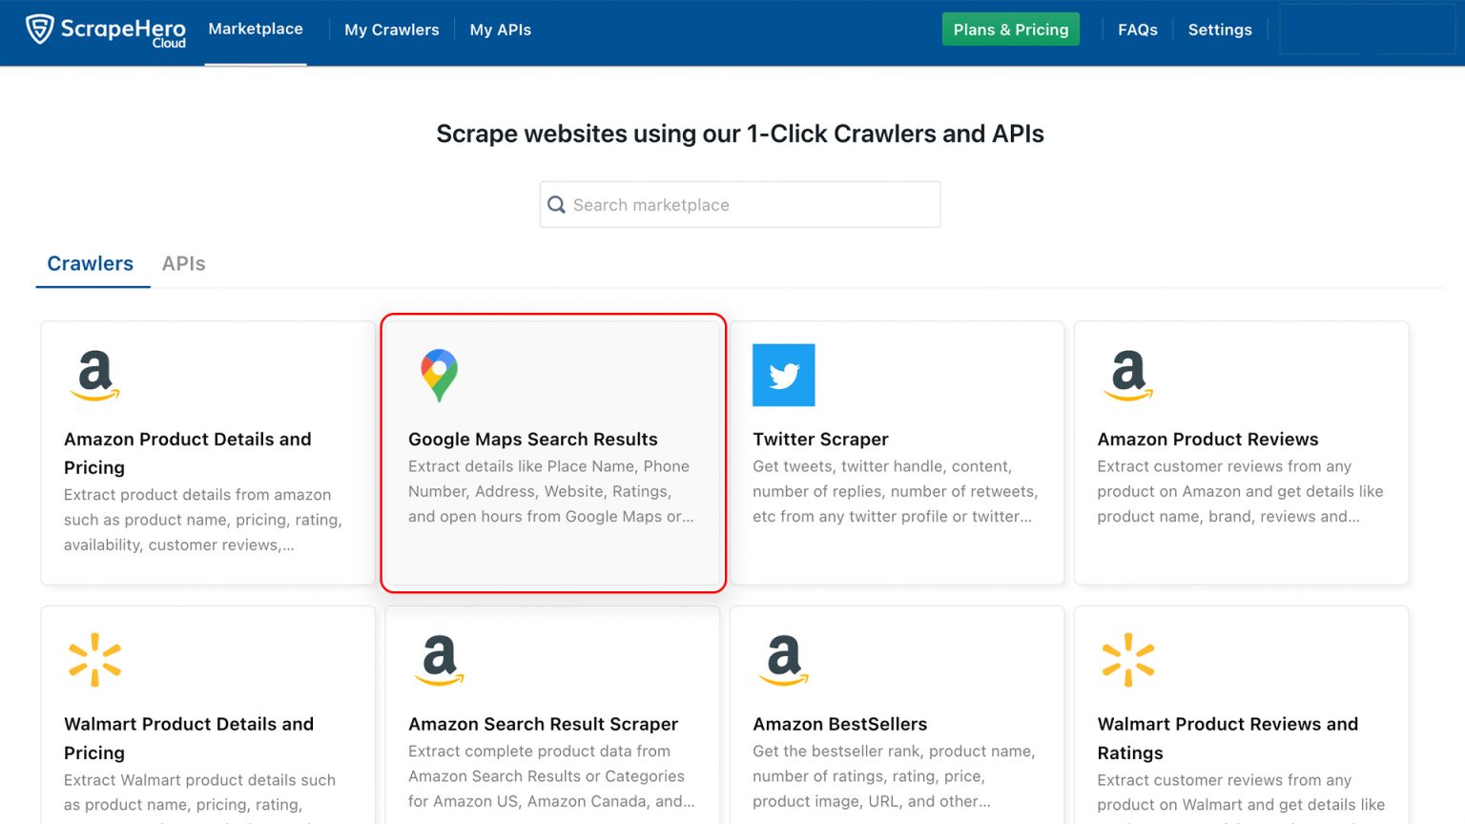The image size is (1465, 824).
Task: Click the Google Maps pin icon
Action: pyautogui.click(x=438, y=374)
